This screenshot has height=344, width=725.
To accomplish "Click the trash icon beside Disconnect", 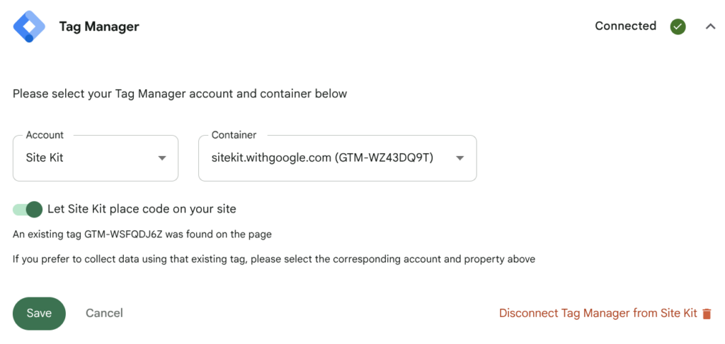I will click(707, 314).
